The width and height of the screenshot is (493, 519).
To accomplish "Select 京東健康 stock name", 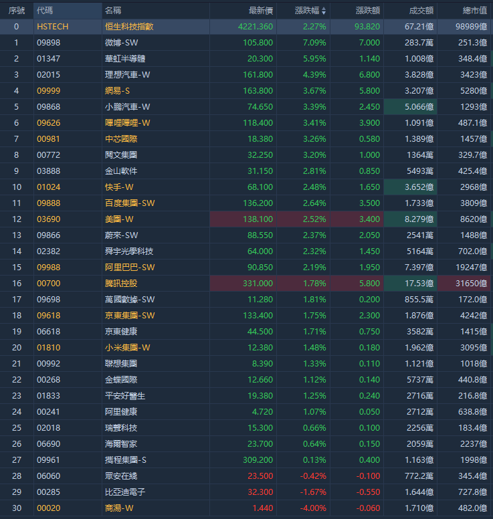I will [x=121, y=332].
